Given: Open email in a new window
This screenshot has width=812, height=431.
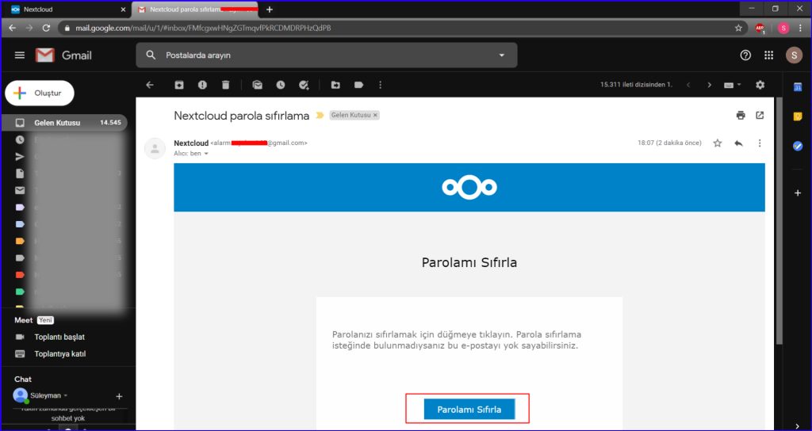Looking at the screenshot, I should (760, 116).
